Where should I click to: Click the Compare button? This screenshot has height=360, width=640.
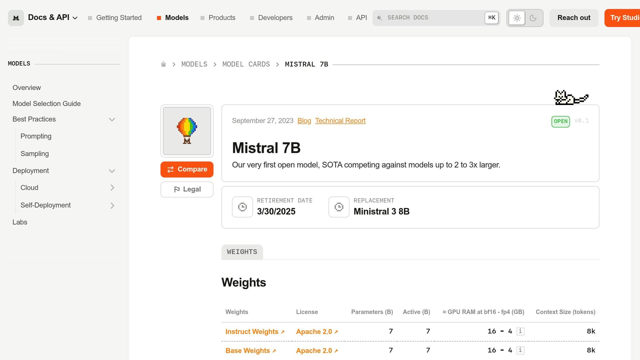click(x=187, y=169)
